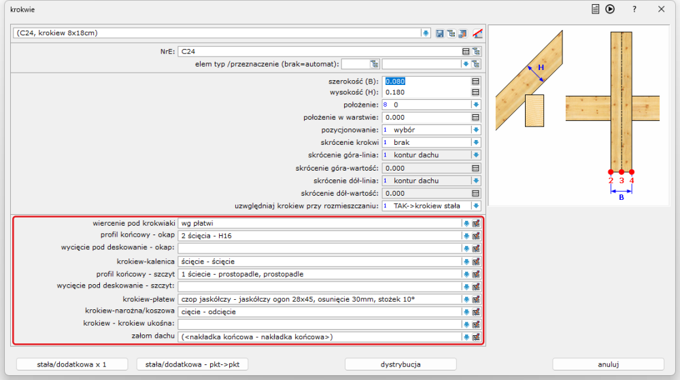Open the tree browser icon next to NrE field
680x380 pixels.
[x=477, y=51]
